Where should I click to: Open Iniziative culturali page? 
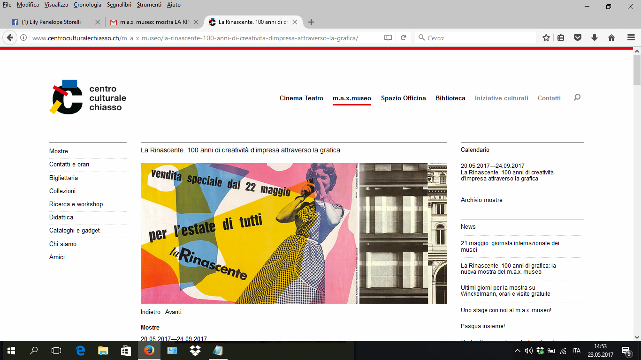[502, 98]
